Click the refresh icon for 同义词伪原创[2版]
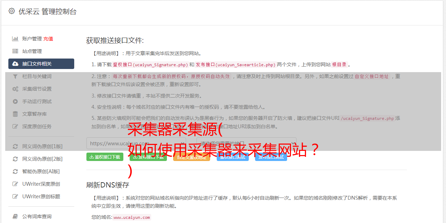The height and width of the screenshot is (223, 446). click(15, 159)
